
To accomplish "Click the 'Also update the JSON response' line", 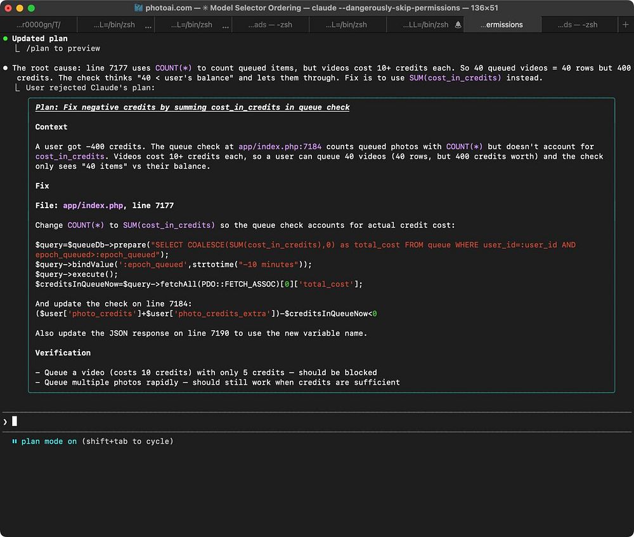I will pyautogui.click(x=201, y=333).
